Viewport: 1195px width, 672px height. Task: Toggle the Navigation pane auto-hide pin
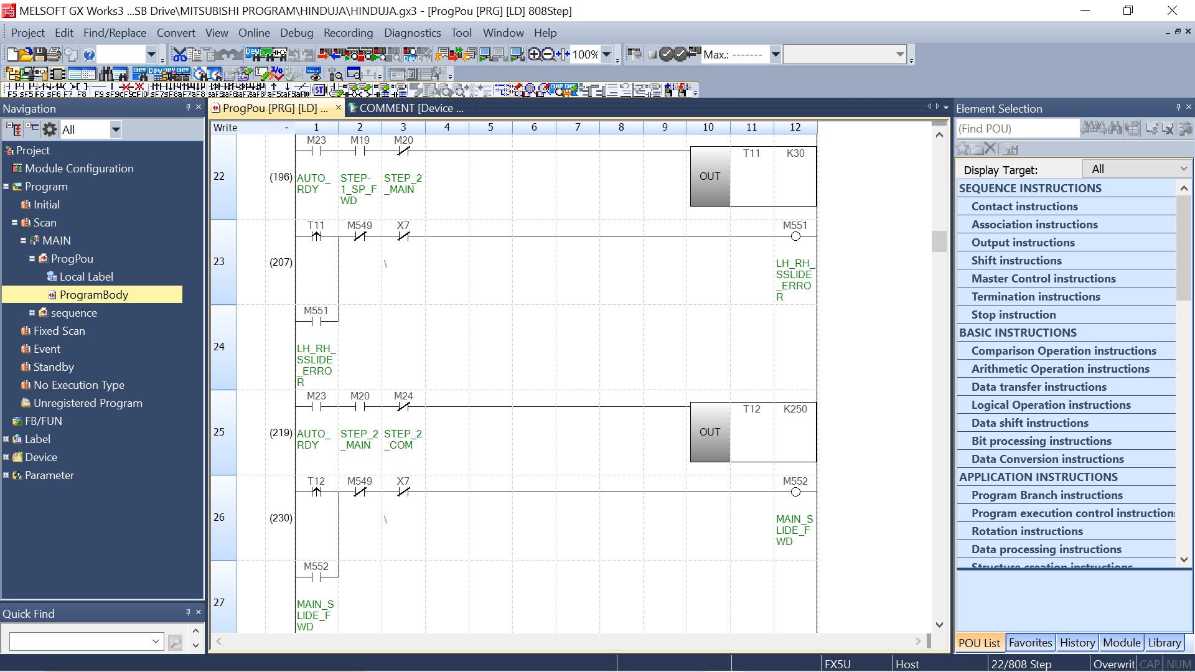[188, 108]
